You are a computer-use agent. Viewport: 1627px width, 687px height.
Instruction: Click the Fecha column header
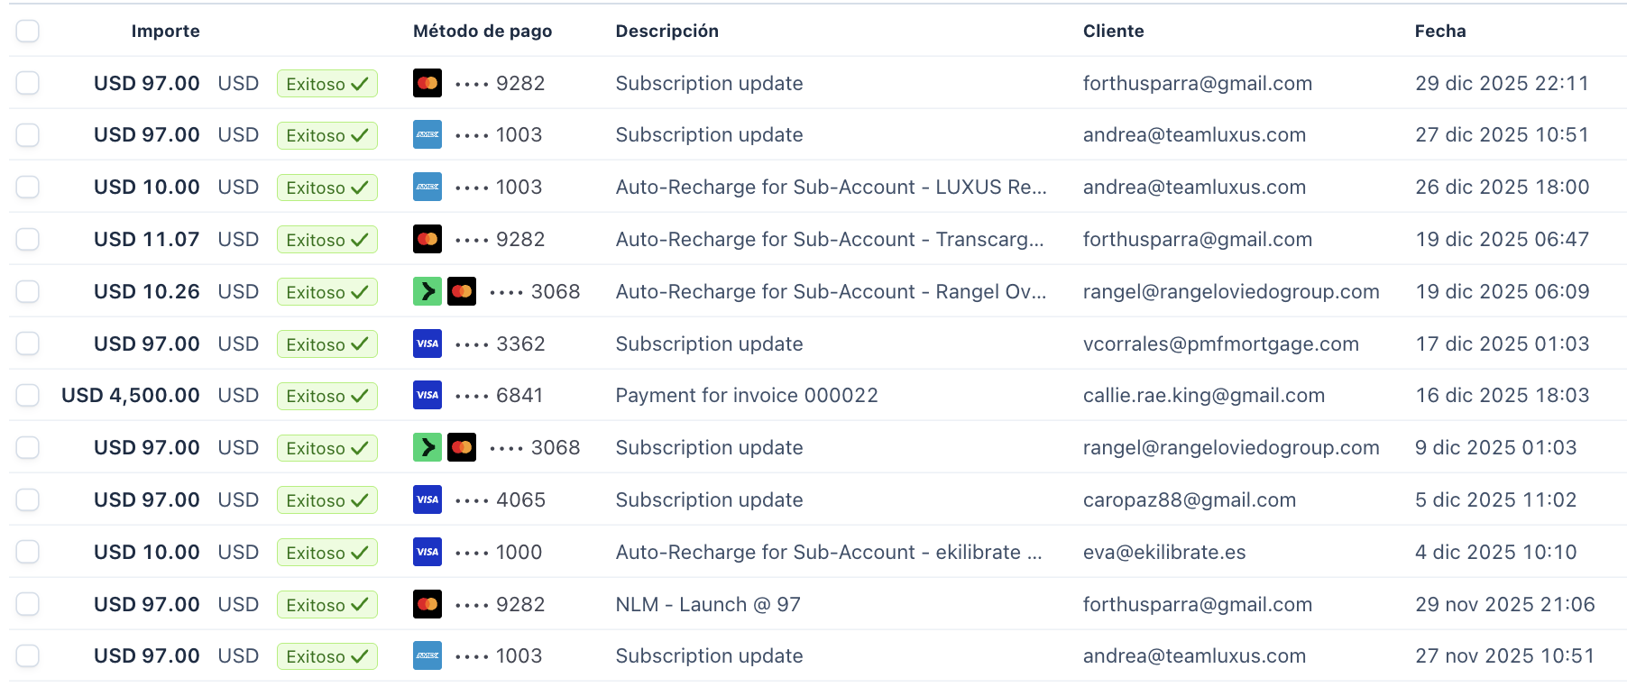point(1440,31)
